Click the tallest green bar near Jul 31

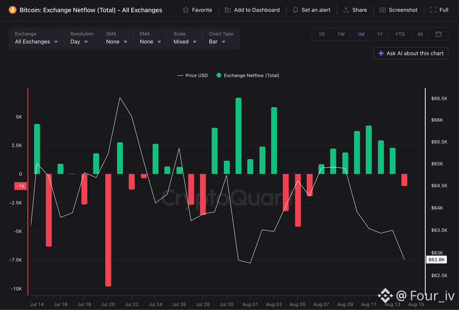click(239, 136)
